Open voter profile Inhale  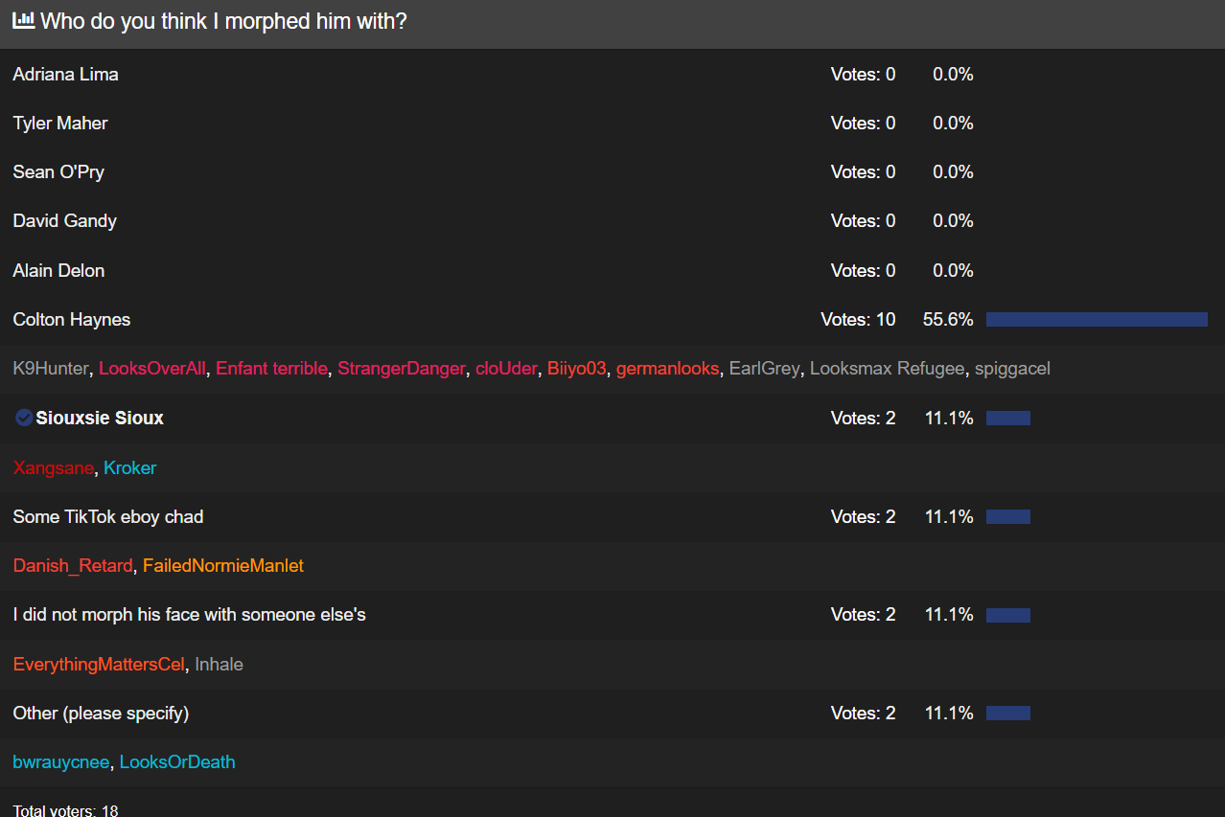pyautogui.click(x=219, y=665)
